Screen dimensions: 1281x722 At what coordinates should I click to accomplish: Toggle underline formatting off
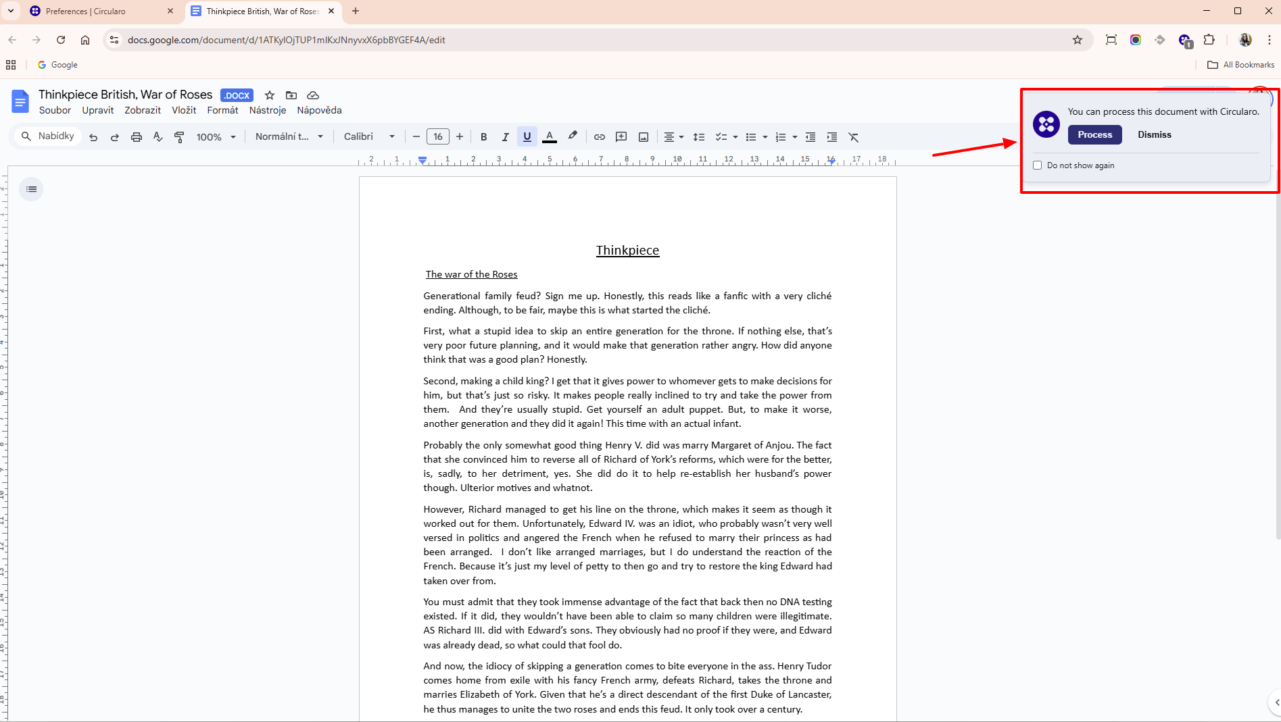coord(527,136)
